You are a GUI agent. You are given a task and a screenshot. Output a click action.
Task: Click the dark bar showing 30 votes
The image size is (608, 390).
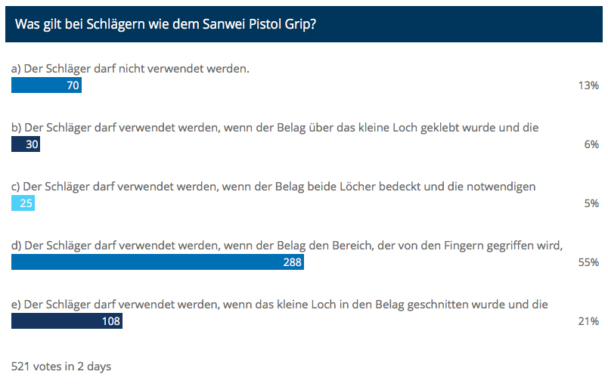tap(26, 144)
